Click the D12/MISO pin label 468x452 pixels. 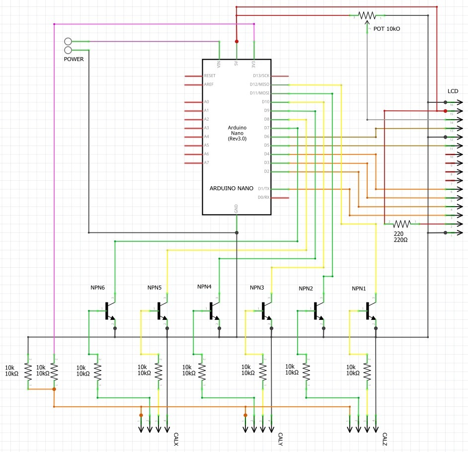point(259,84)
